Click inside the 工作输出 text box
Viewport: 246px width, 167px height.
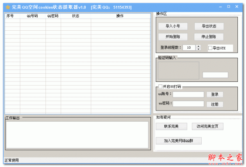(77, 135)
